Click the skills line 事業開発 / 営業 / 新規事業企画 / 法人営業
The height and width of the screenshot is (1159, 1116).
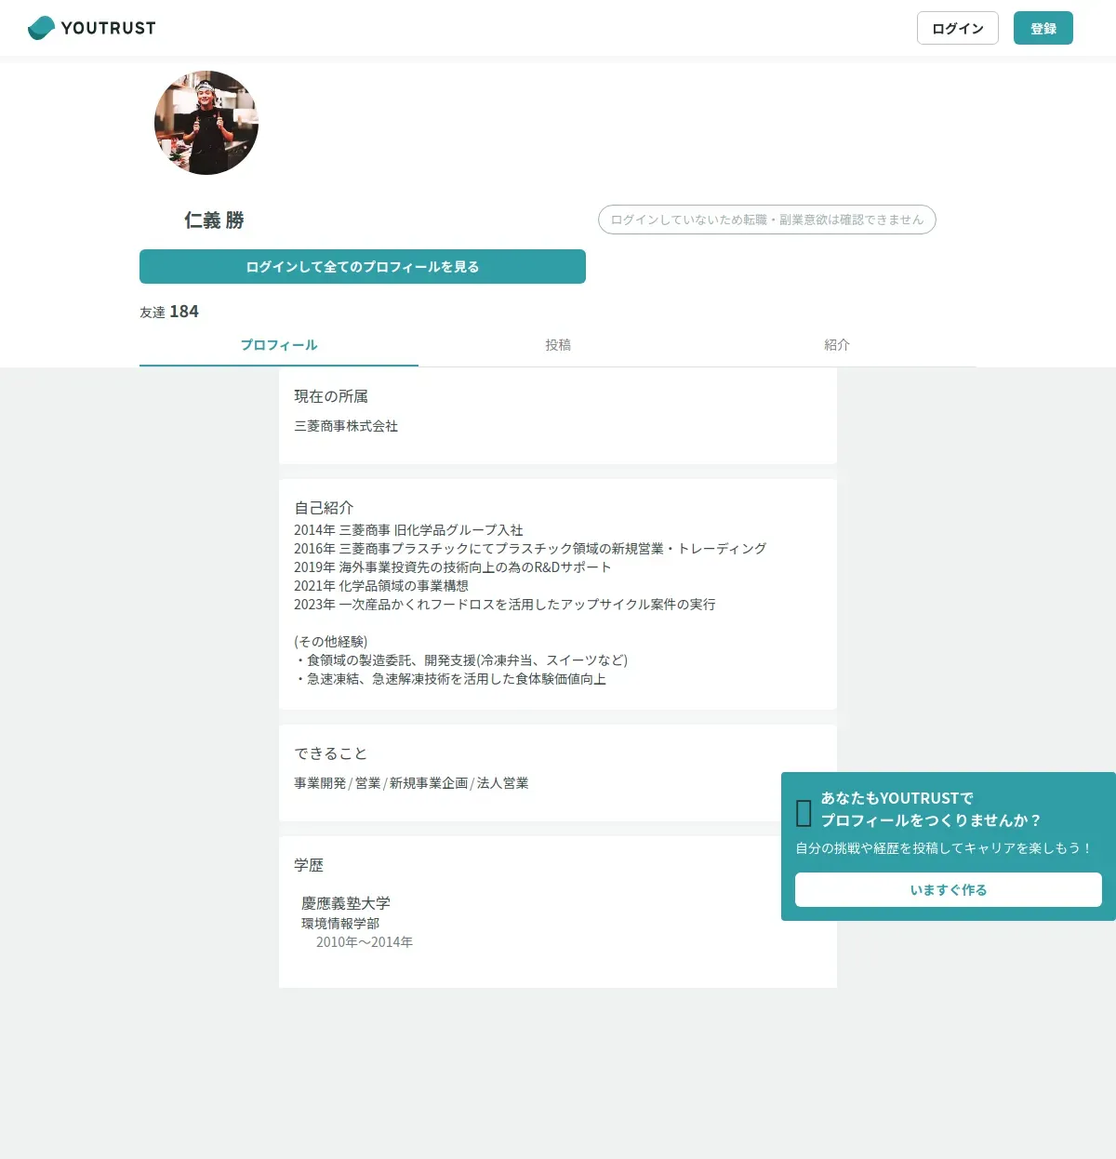(x=411, y=783)
